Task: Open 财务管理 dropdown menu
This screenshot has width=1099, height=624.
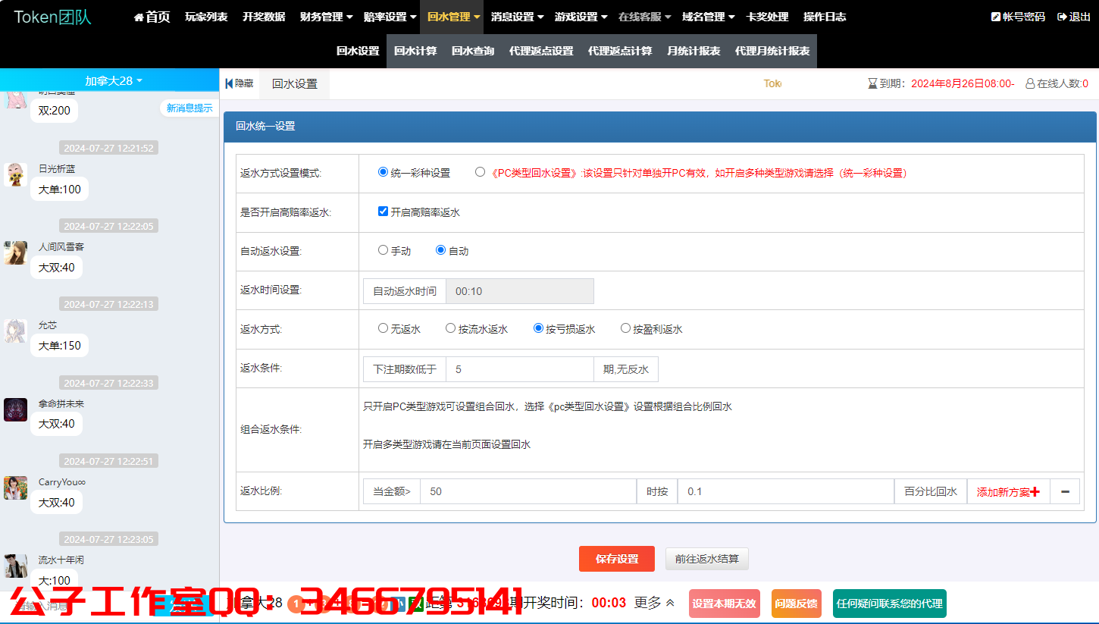Action: tap(326, 17)
